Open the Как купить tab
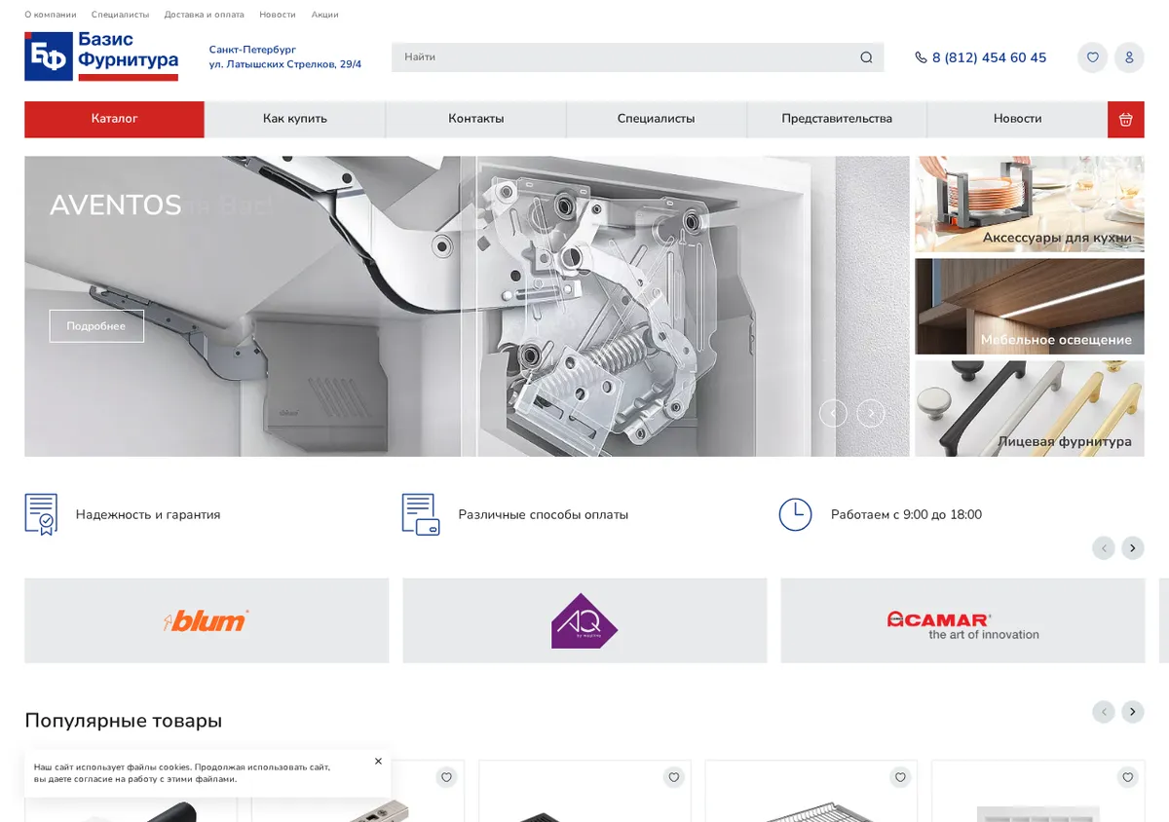This screenshot has width=1169, height=822. pyautogui.click(x=295, y=119)
